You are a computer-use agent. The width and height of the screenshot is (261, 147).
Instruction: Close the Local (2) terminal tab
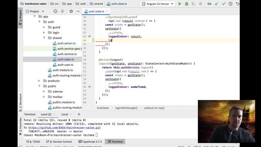point(54,114)
